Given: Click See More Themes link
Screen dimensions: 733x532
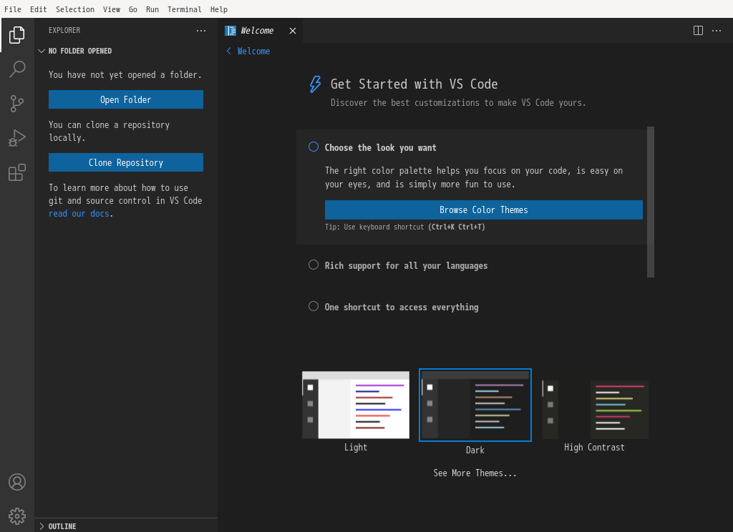Looking at the screenshot, I should tap(475, 473).
